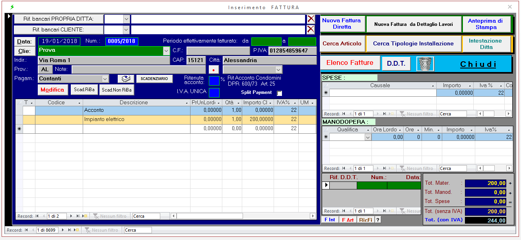Go to last record in SPESE navigator
521x240 pixels.
385,114
